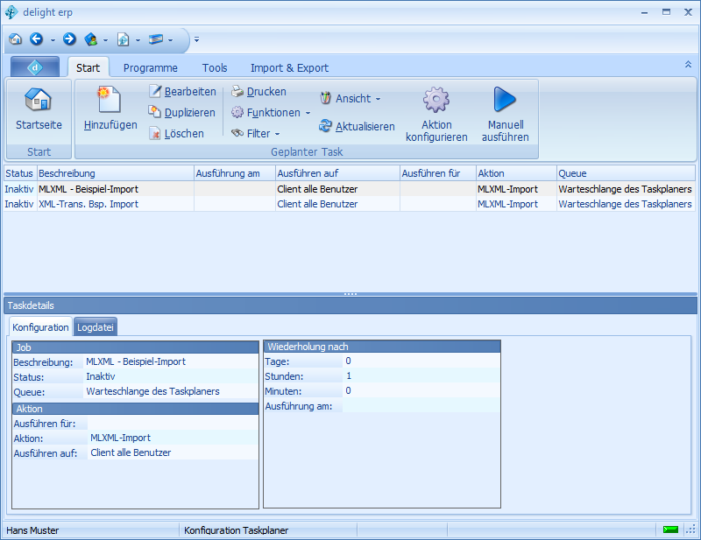Click the Hinzufügen new task icon

[x=110, y=100]
